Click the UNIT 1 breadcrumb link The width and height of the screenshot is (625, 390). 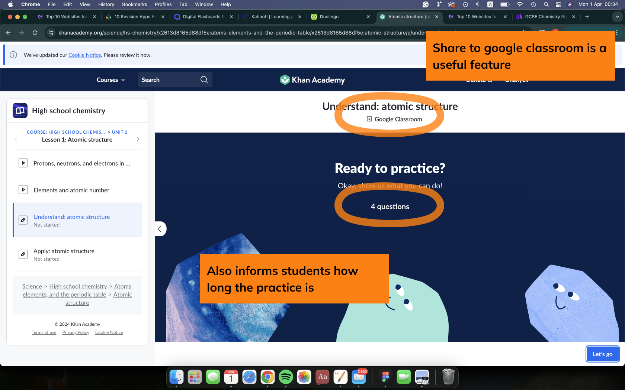pos(119,132)
